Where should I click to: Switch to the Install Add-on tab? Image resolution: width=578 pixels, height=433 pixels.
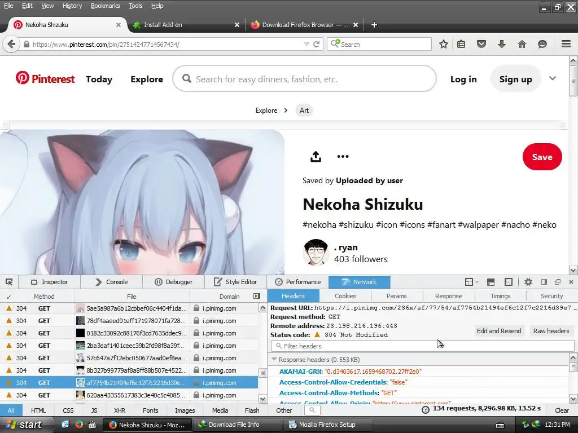click(x=186, y=25)
